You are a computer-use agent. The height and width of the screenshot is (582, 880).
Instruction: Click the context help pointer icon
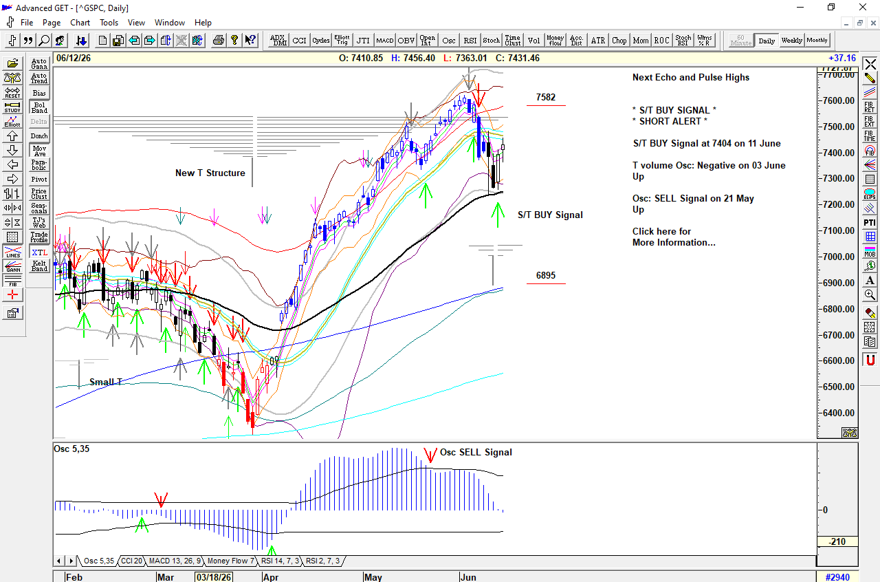pos(250,41)
